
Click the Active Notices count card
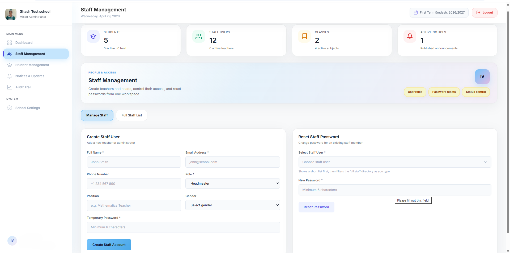[x=447, y=40]
